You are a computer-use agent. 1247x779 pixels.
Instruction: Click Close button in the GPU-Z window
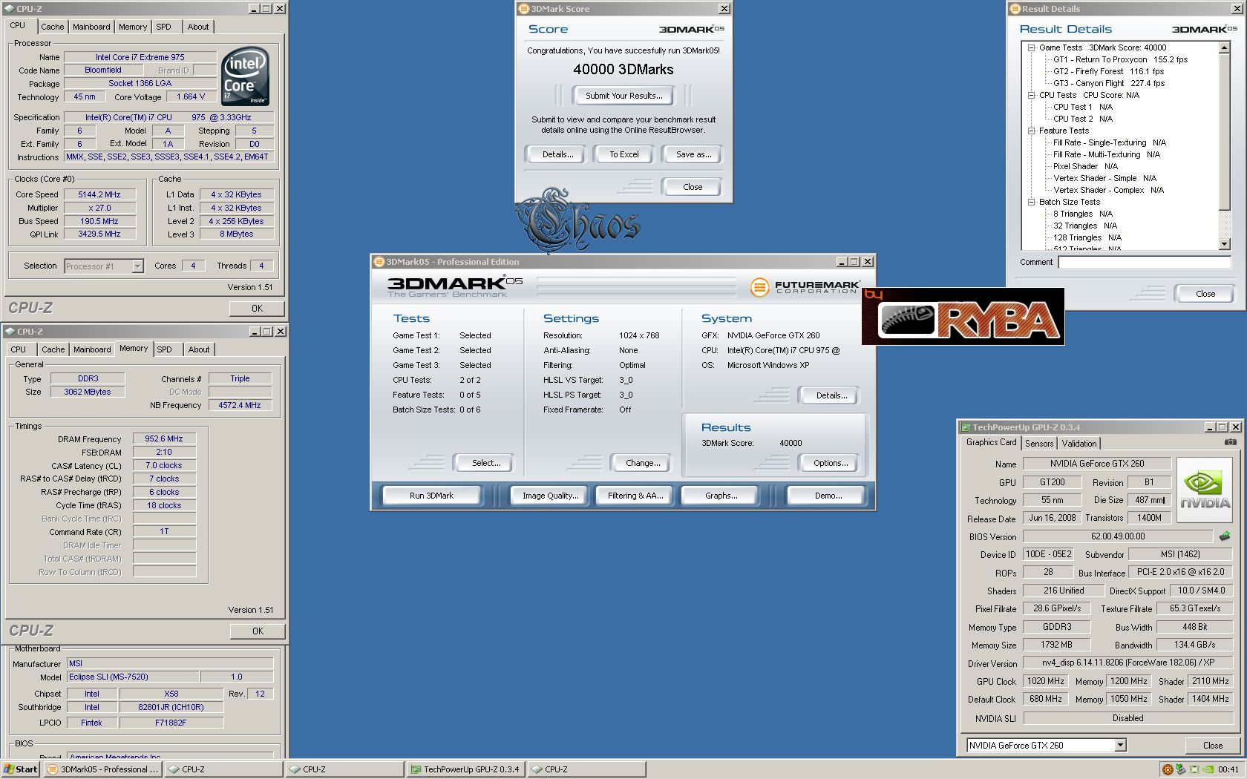tap(1213, 746)
